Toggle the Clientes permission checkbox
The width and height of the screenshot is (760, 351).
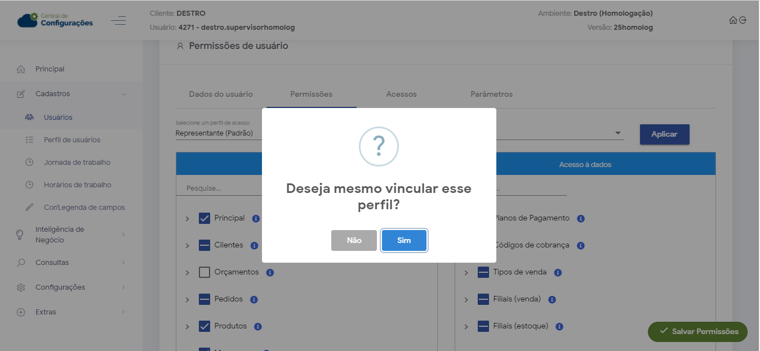point(205,245)
